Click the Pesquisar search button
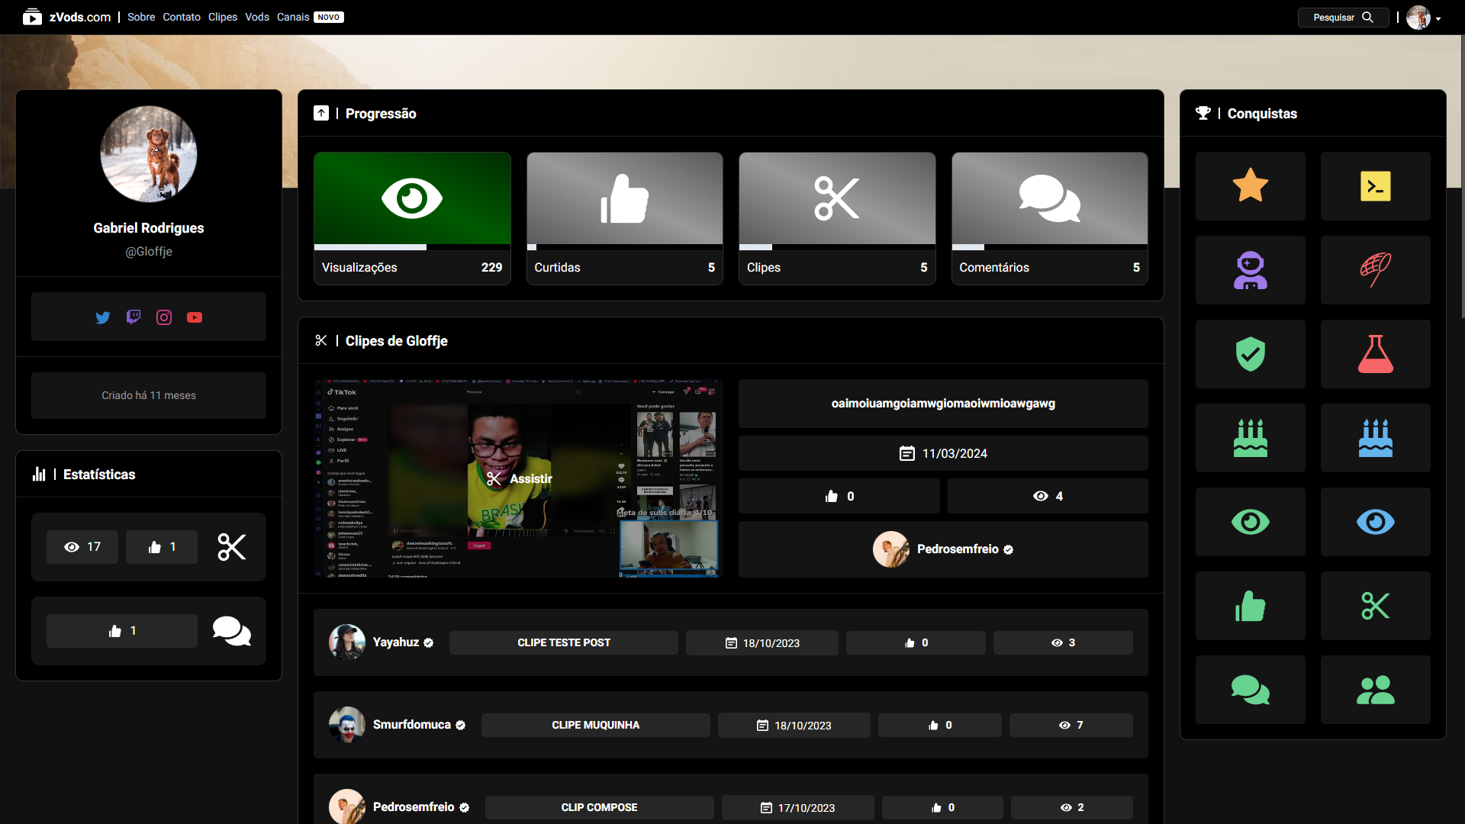1465x824 pixels. pyautogui.click(x=1343, y=18)
